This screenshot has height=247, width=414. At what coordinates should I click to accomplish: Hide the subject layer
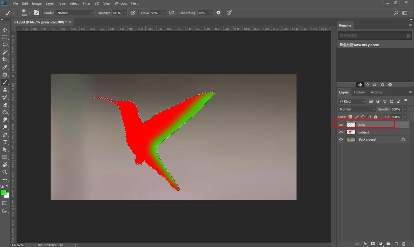(341, 132)
